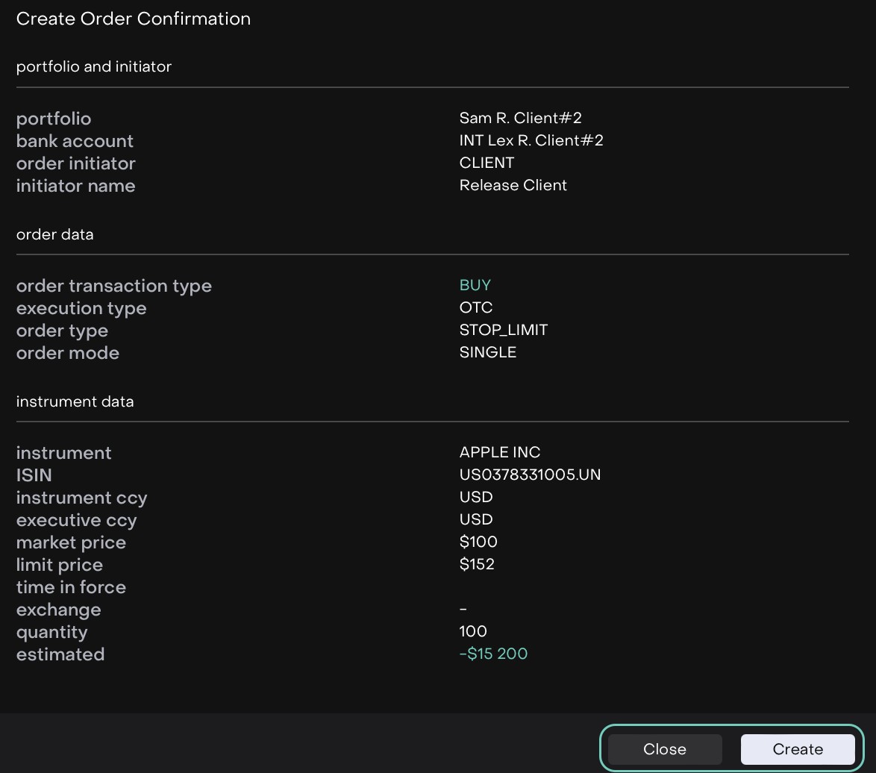Click the market price value $100

[x=478, y=542]
